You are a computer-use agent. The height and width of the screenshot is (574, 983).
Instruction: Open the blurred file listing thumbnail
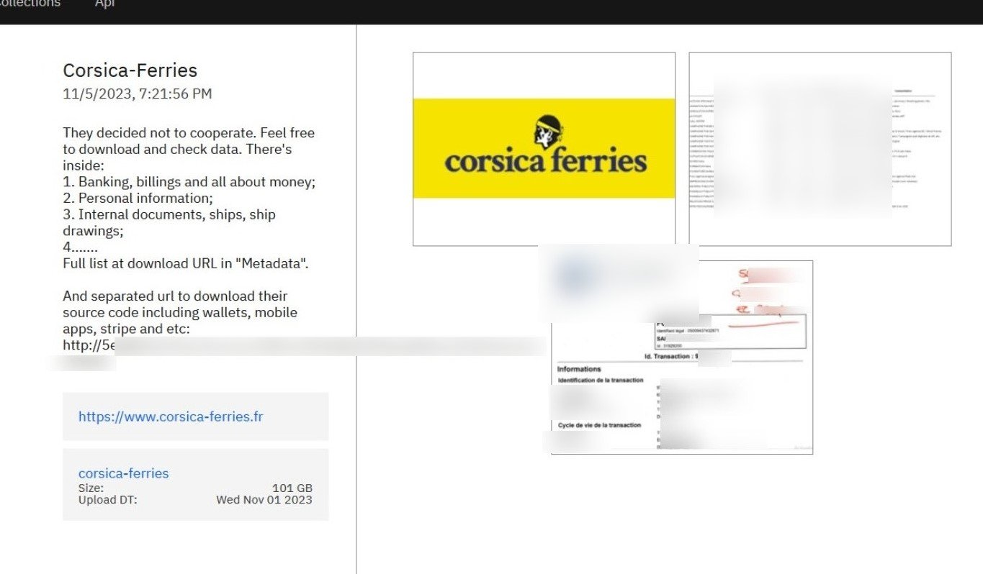point(820,149)
